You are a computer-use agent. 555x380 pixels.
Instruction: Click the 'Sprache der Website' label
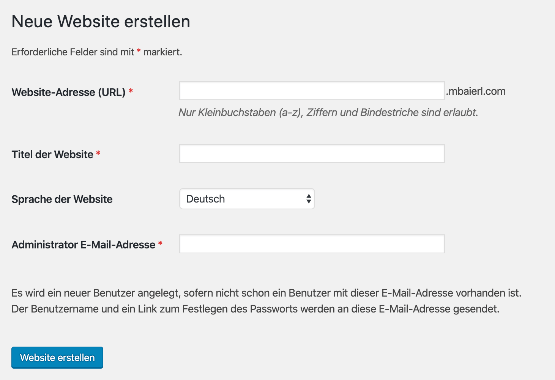coord(62,199)
